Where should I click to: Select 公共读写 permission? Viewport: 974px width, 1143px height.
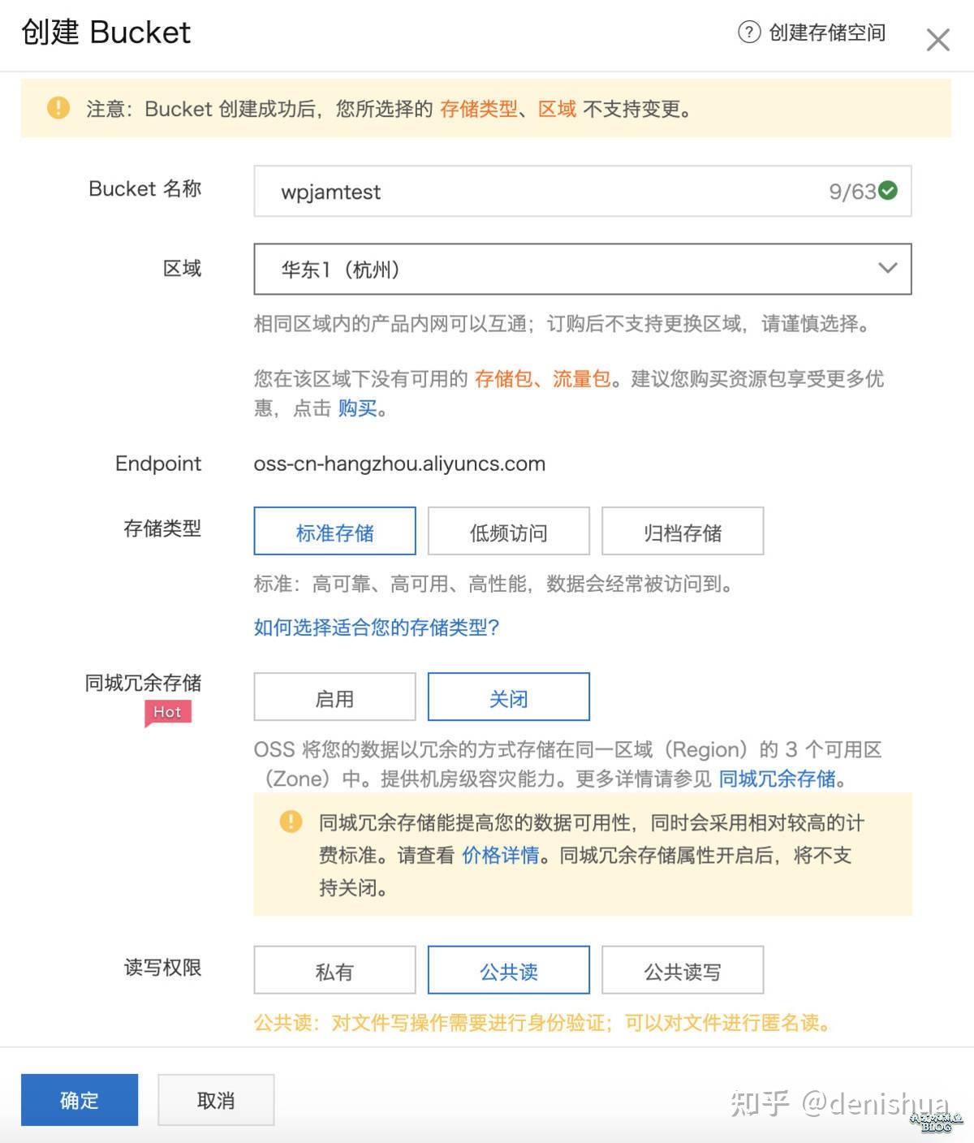[x=683, y=970]
